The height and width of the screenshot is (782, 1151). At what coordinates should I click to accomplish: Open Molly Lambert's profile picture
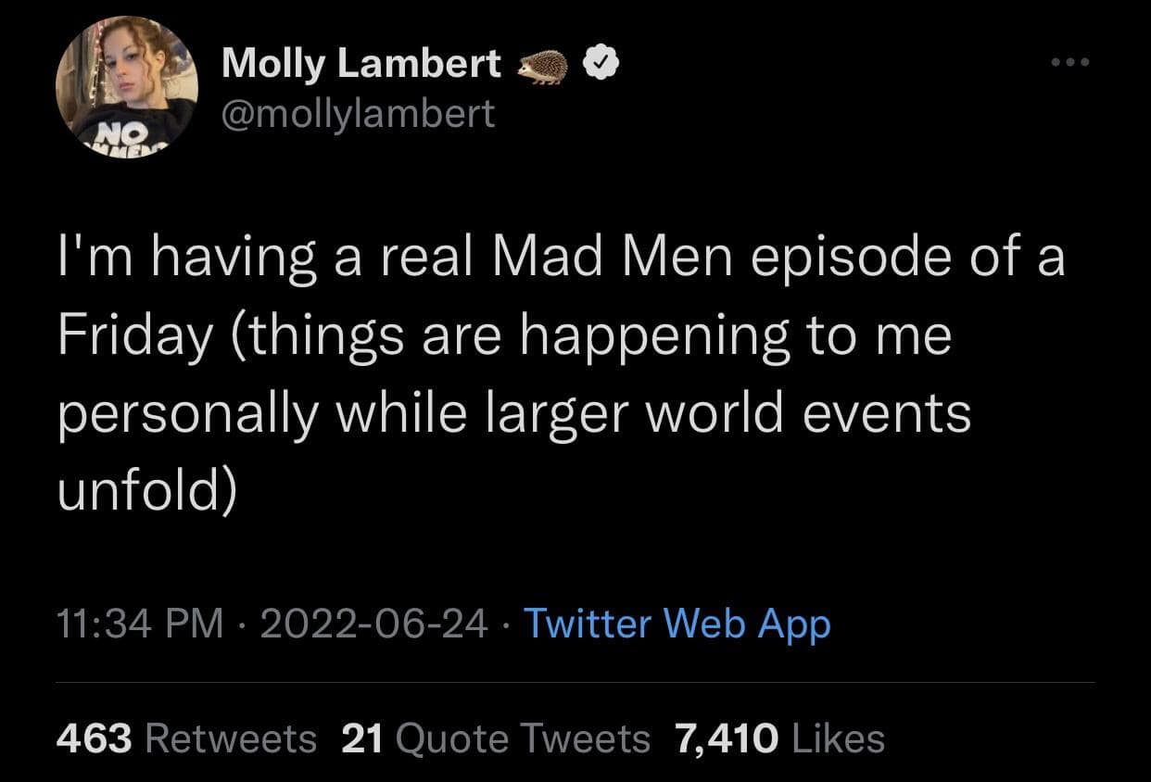click(x=127, y=87)
